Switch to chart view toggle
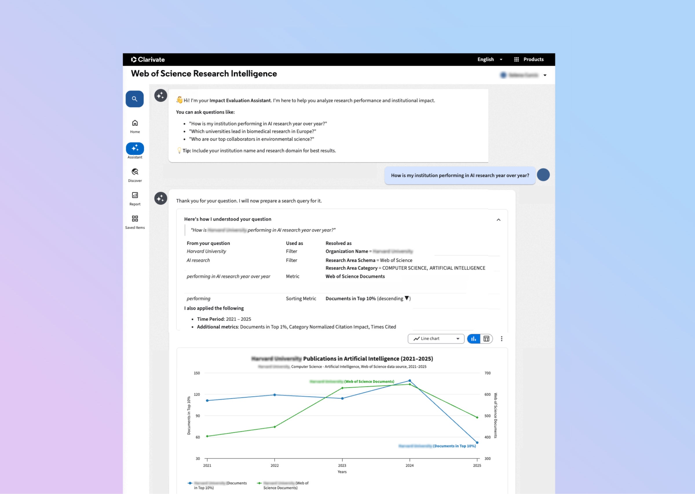Viewport: 695px width, 494px height. click(x=473, y=338)
